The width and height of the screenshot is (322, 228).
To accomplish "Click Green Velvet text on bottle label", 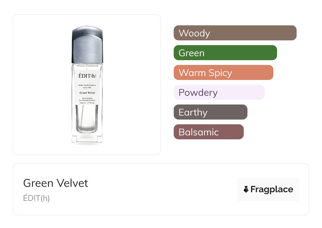I will point(87,93).
